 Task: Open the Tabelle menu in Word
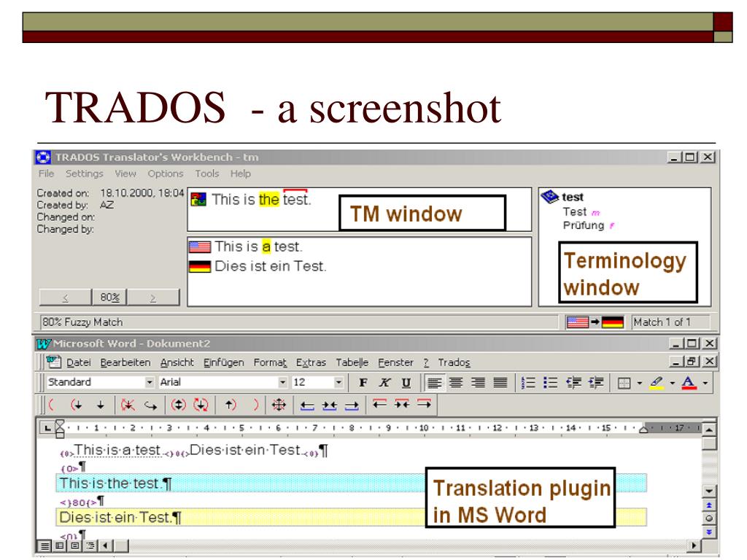[352, 363]
